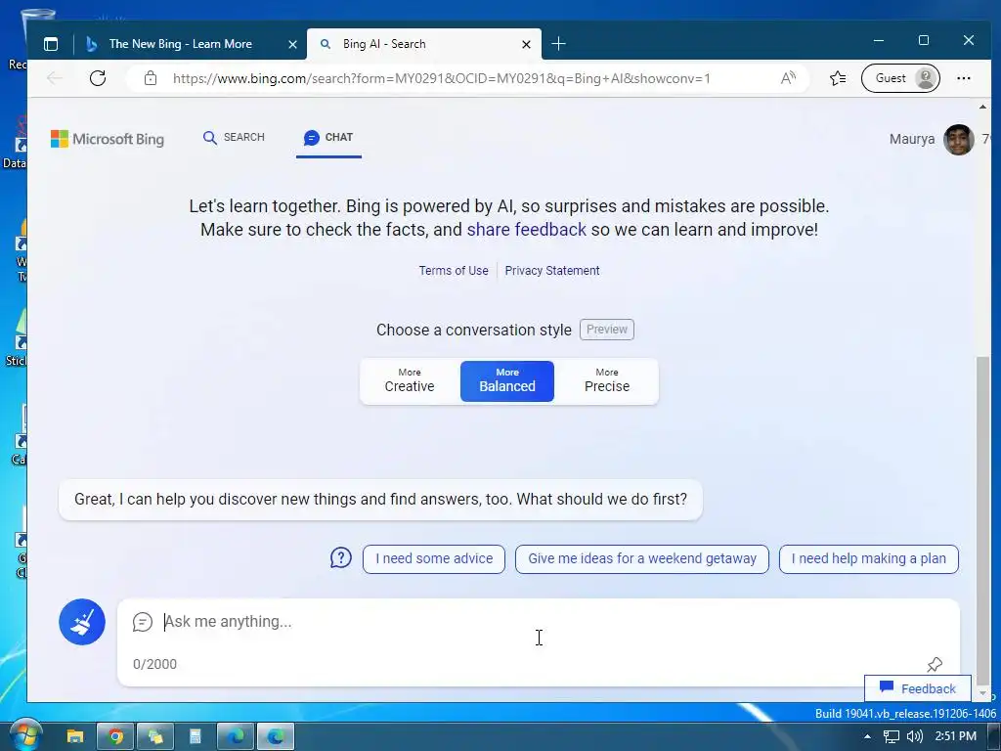Open Google Chrome from taskbar
This screenshot has width=1001, height=751.
pos(115,736)
